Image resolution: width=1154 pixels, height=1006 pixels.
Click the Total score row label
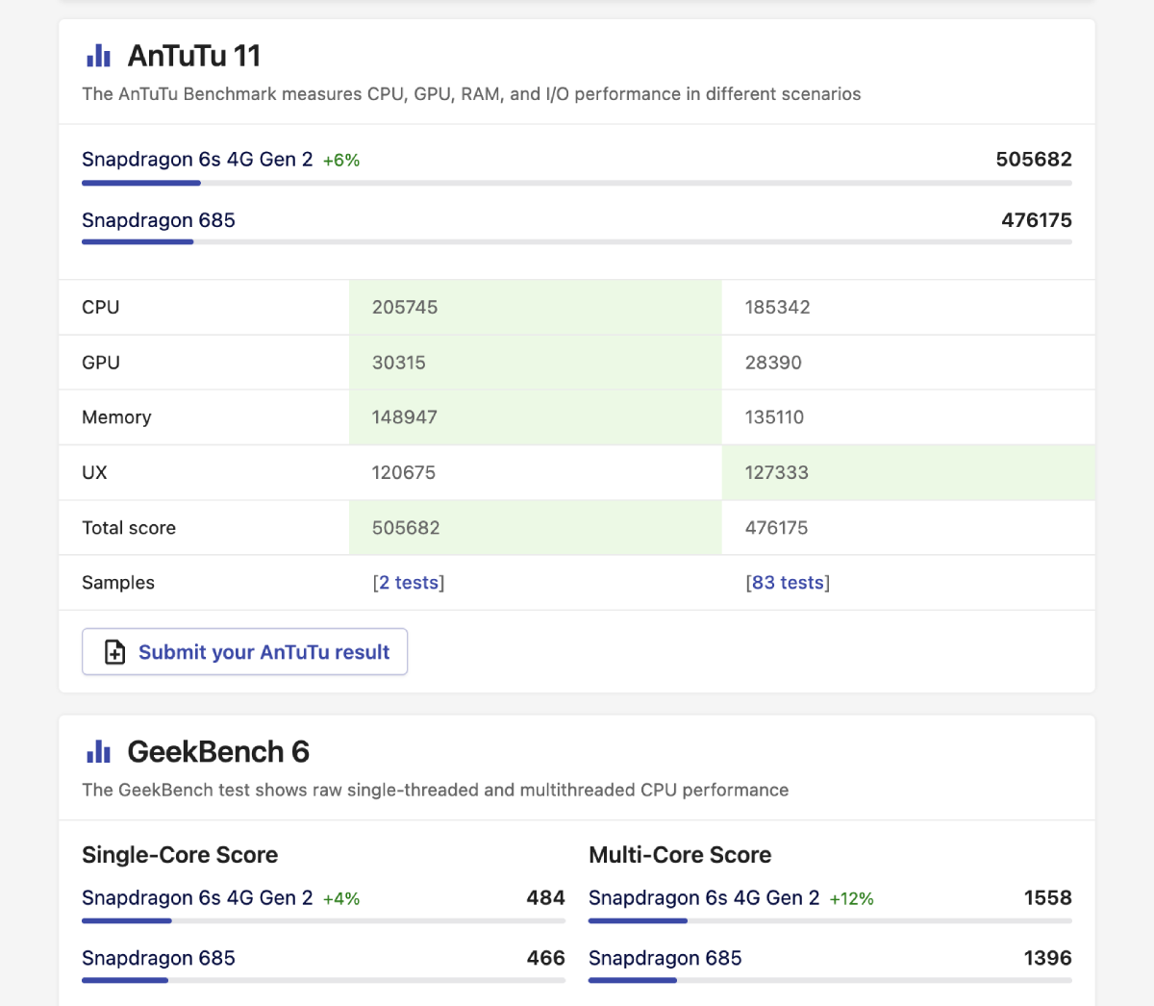coord(129,528)
